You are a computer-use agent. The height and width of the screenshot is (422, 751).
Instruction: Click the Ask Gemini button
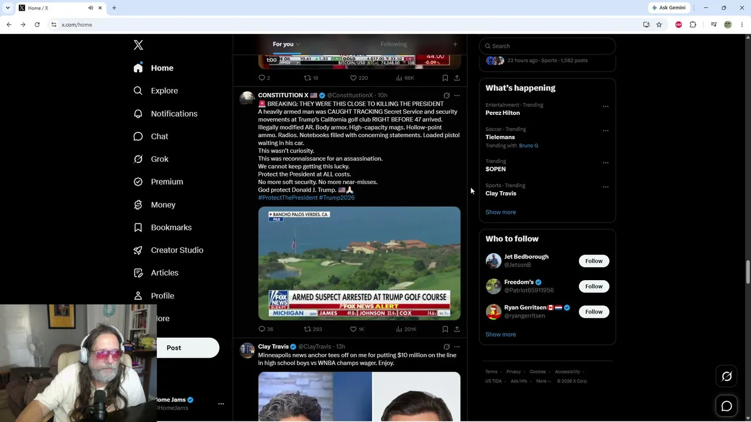[668, 8]
